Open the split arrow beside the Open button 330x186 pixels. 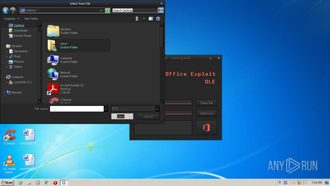(131, 117)
